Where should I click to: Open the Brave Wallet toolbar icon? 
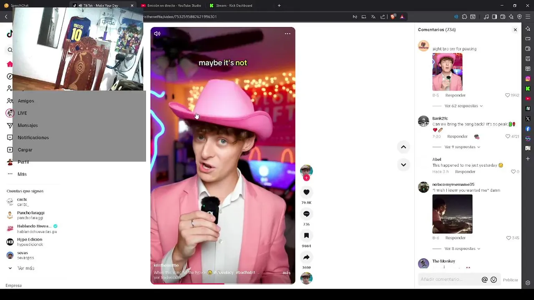[x=503, y=17]
